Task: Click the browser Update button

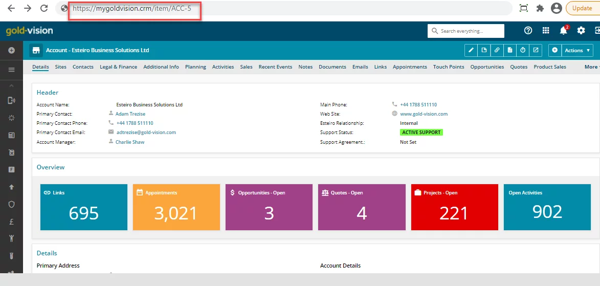Action: pyautogui.click(x=582, y=8)
